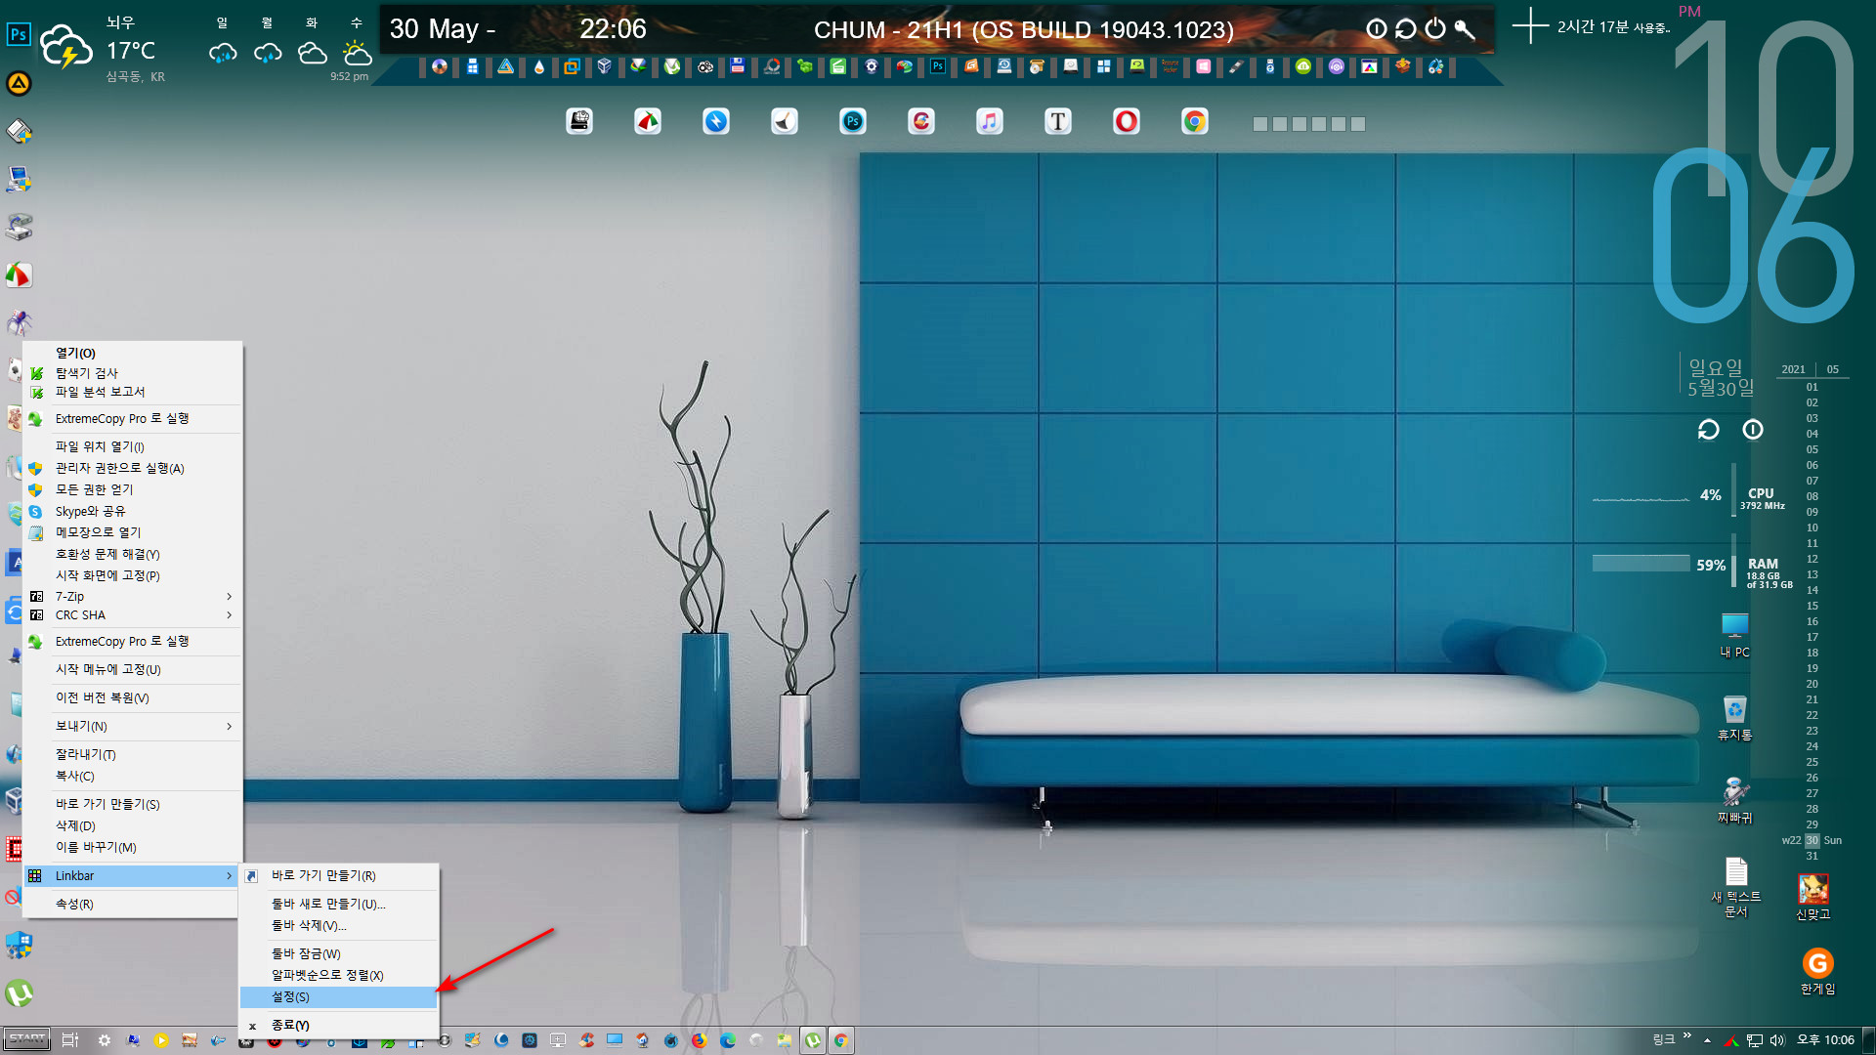Screen dimensions: 1876x1055
Task: Click the wrench icon in top header
Action: (x=1465, y=28)
